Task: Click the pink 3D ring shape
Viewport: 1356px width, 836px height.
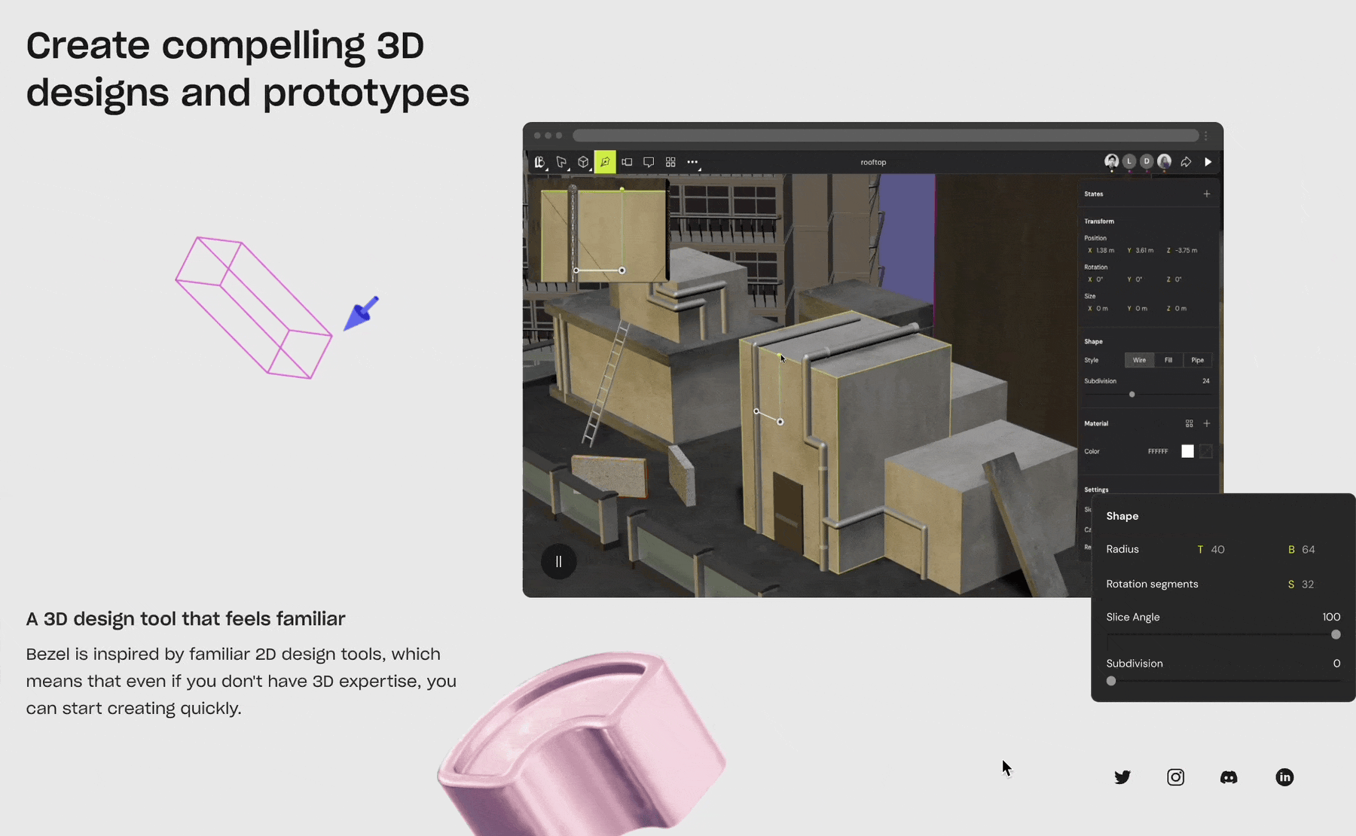Action: click(582, 746)
